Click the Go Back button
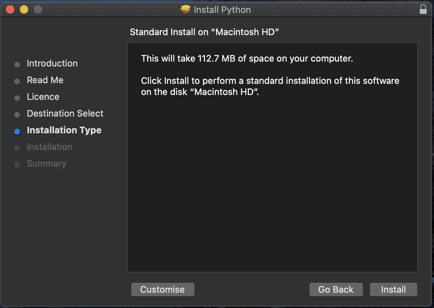The height and width of the screenshot is (308, 434). (336, 290)
